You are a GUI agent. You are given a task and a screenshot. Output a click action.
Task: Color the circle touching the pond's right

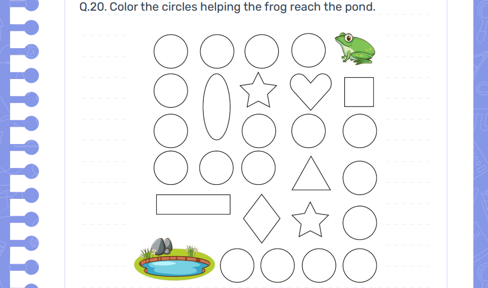237,265
